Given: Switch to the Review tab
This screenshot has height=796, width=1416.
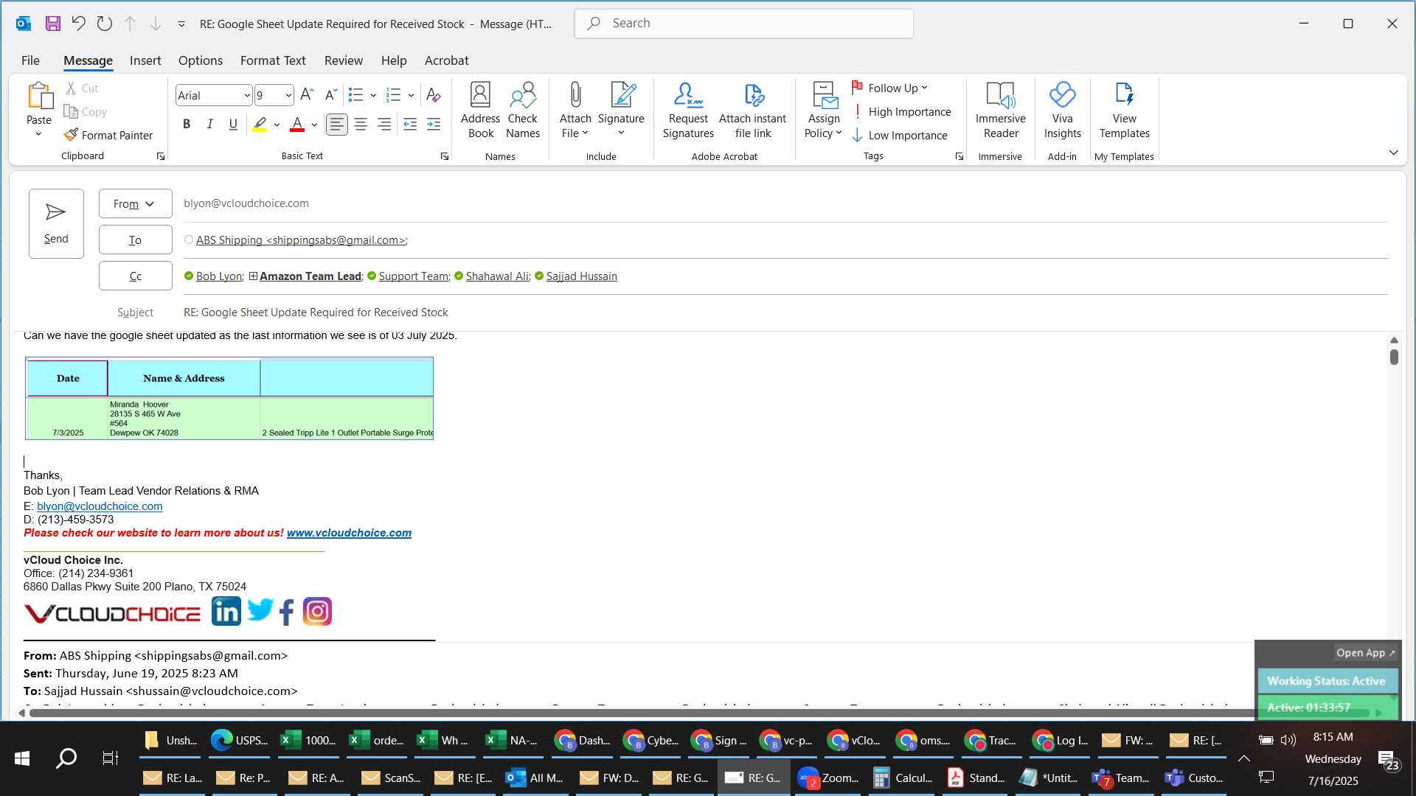Looking at the screenshot, I should point(344,60).
